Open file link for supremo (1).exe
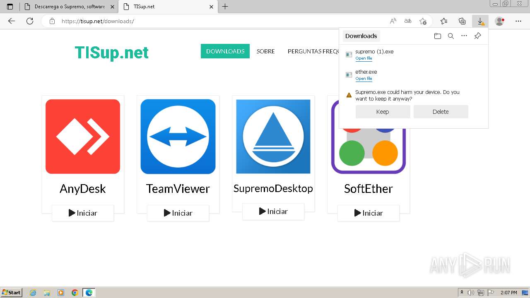 364,58
